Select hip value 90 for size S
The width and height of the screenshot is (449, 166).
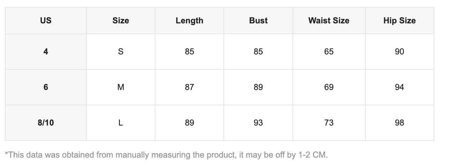[399, 52]
